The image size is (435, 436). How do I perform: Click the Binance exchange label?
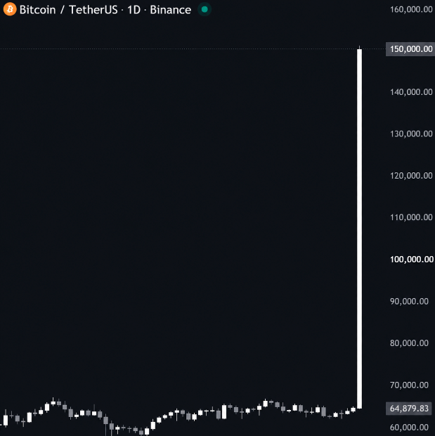pos(170,10)
